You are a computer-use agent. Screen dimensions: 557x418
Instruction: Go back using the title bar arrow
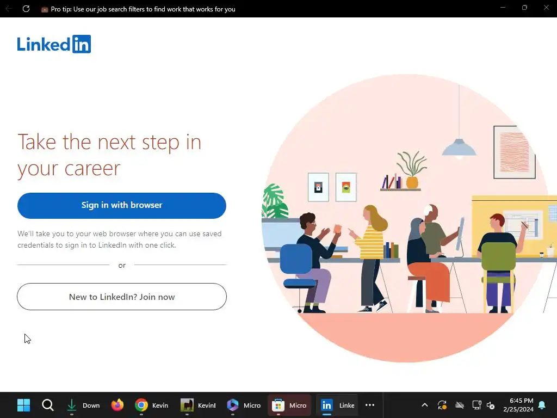pos(9,9)
